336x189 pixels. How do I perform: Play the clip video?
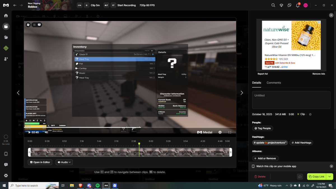point(29,132)
